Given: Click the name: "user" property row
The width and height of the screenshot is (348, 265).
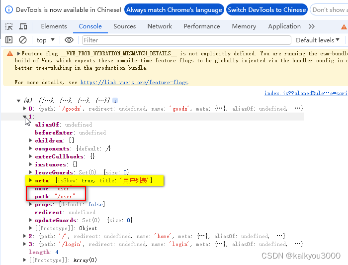Looking at the screenshot, I should point(52,188).
